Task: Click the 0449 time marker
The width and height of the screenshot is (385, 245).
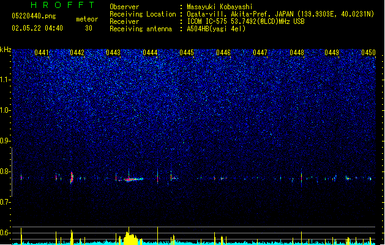Action: pos(332,53)
